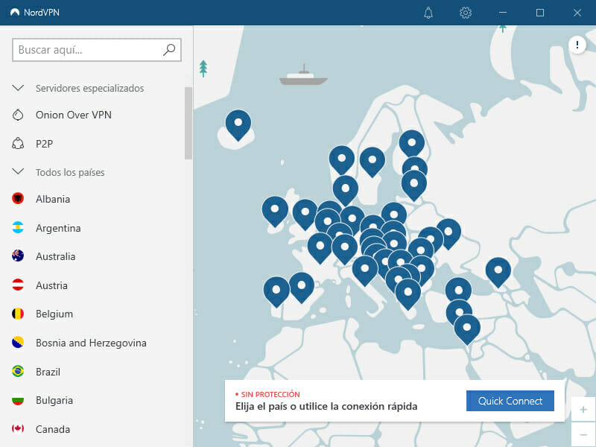
Task: Select the Denmark map pin
Action: coord(346,191)
